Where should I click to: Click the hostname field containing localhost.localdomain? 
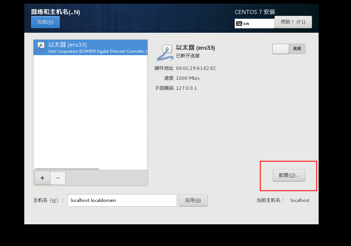click(122, 200)
